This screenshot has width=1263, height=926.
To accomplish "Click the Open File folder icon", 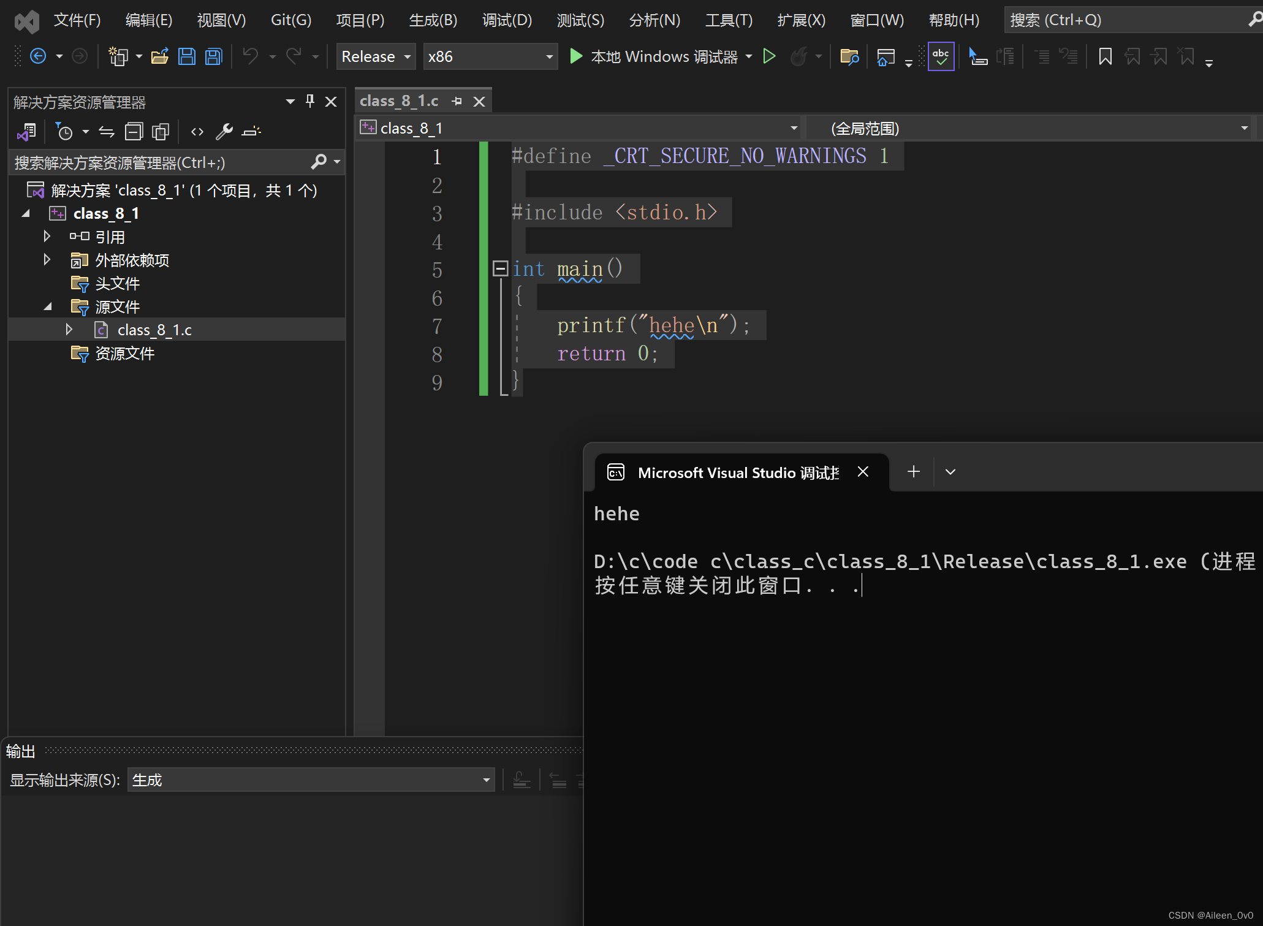I will click(x=160, y=57).
